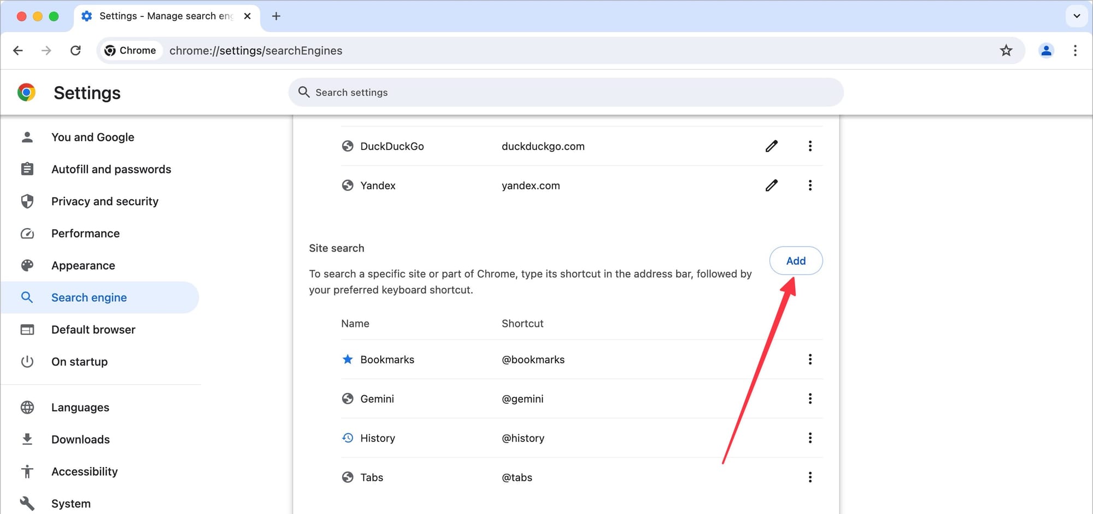
Task: Select the duckduckgo.com shortcut text
Action: click(543, 146)
